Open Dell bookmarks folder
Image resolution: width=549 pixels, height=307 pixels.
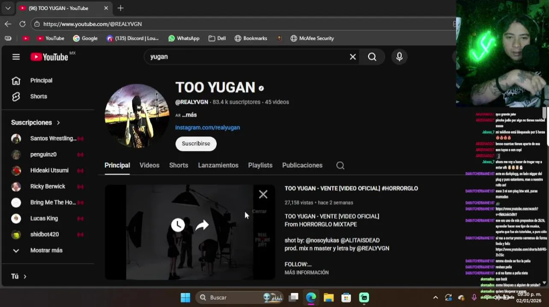pyautogui.click(x=217, y=38)
